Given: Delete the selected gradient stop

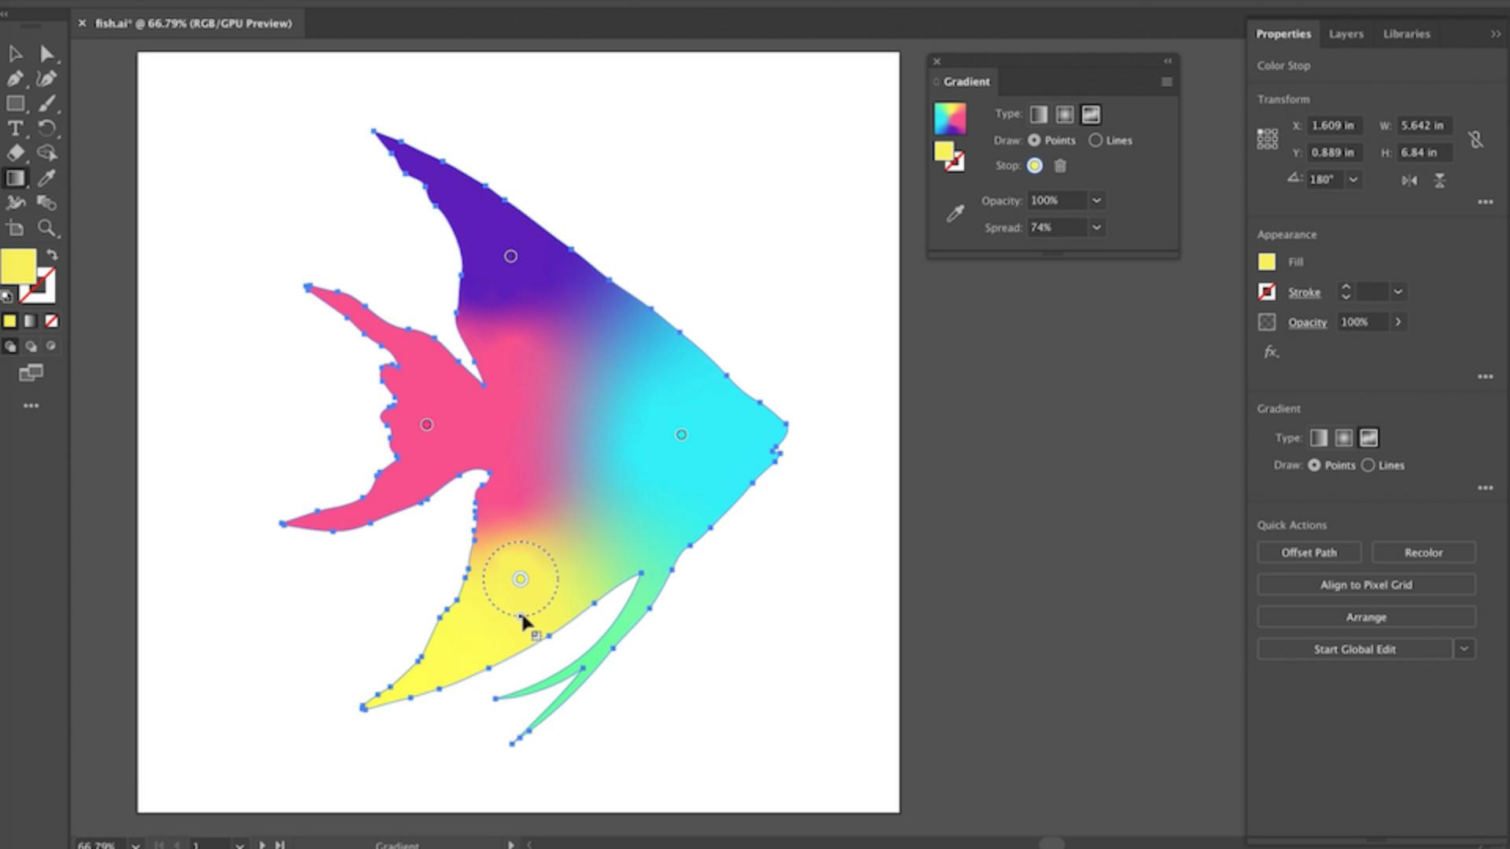Looking at the screenshot, I should [1060, 166].
